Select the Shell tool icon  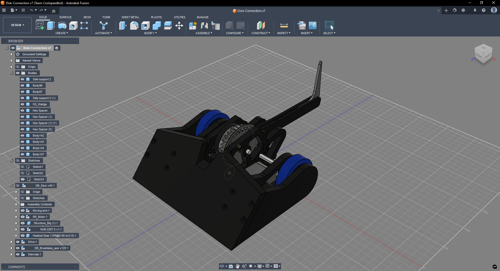click(146, 26)
